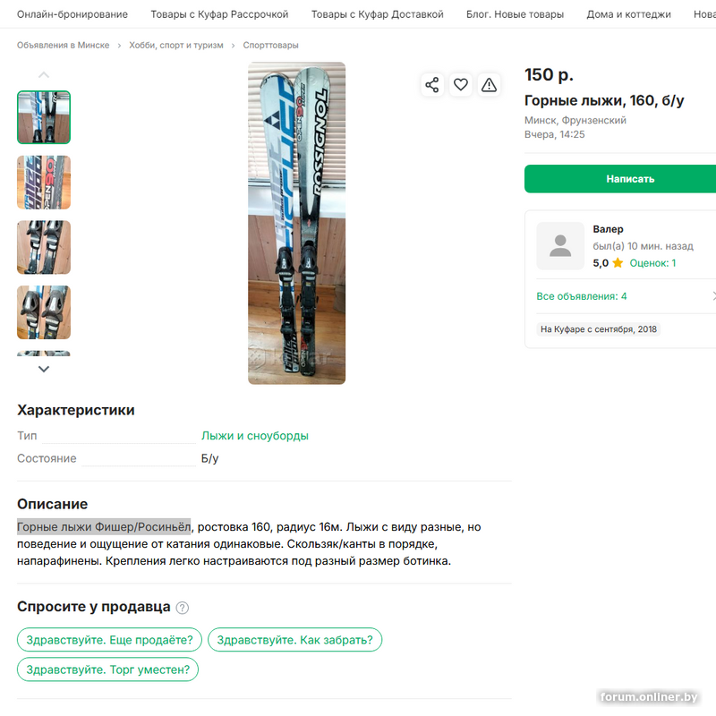716x716 pixels.
Task: Open Товары с Куфар Рассрочкой menu item
Action: pyautogui.click(x=219, y=14)
